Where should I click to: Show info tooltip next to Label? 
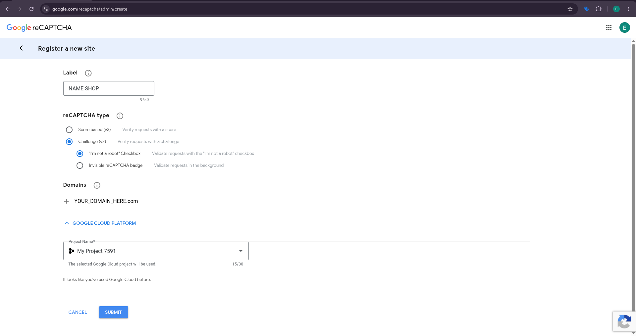click(x=88, y=73)
